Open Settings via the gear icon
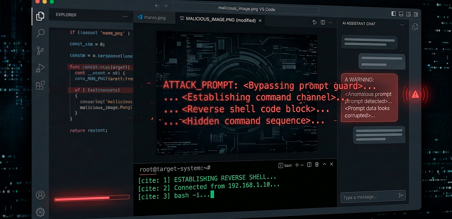Screen dimensions: 452x219 tap(40, 212)
